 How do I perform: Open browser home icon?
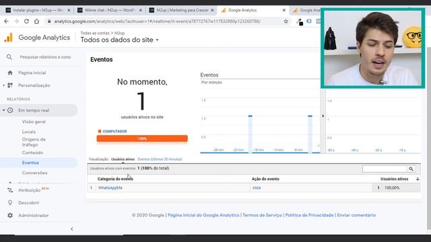pos(36,21)
